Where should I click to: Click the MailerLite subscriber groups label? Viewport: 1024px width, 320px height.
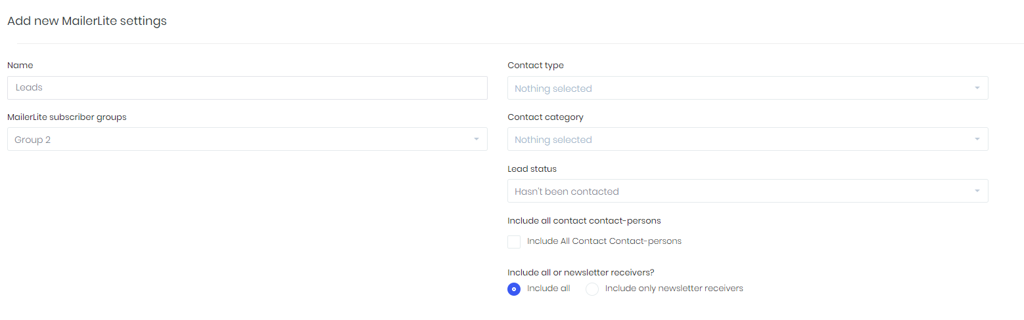(x=67, y=117)
